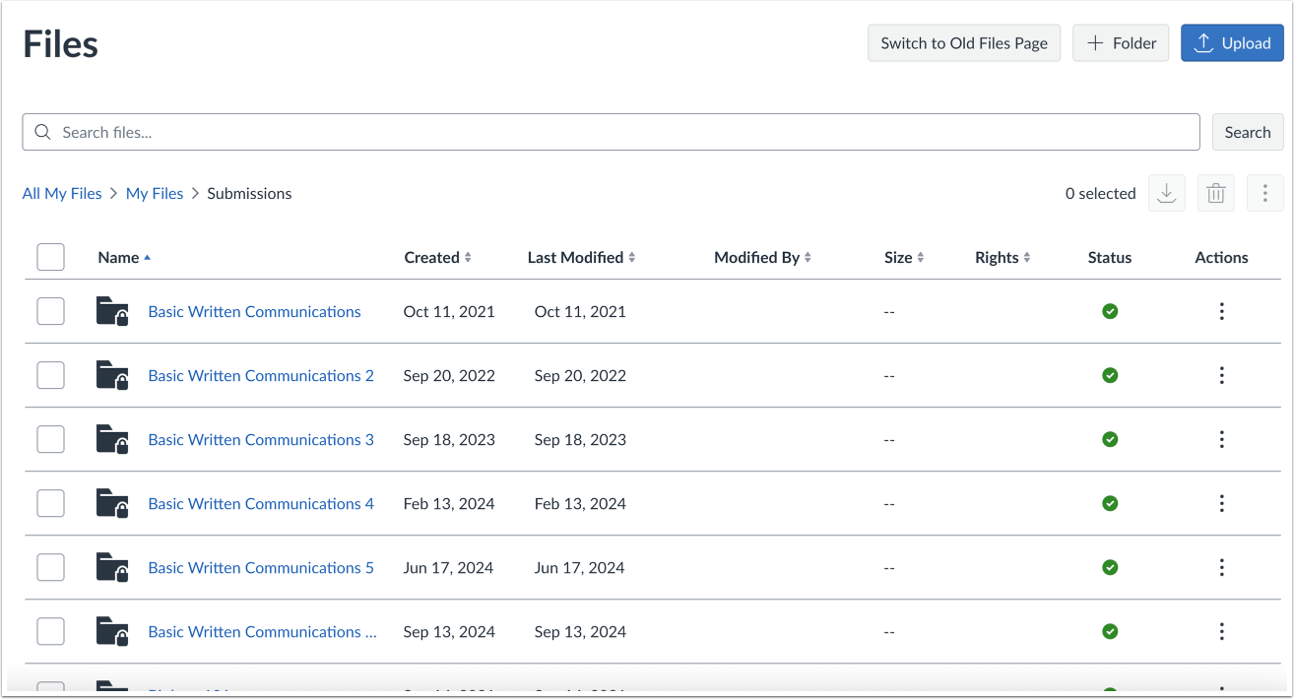Click the delete trash icon in toolbar
Viewport: 1294px width, 699px height.
pos(1215,193)
